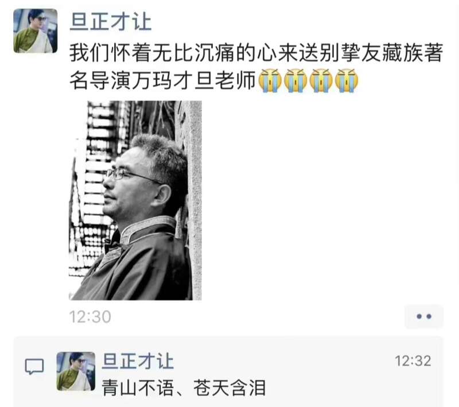459x407 pixels.
Task: Select the 12:32 comment timestamp
Action: pos(413,361)
